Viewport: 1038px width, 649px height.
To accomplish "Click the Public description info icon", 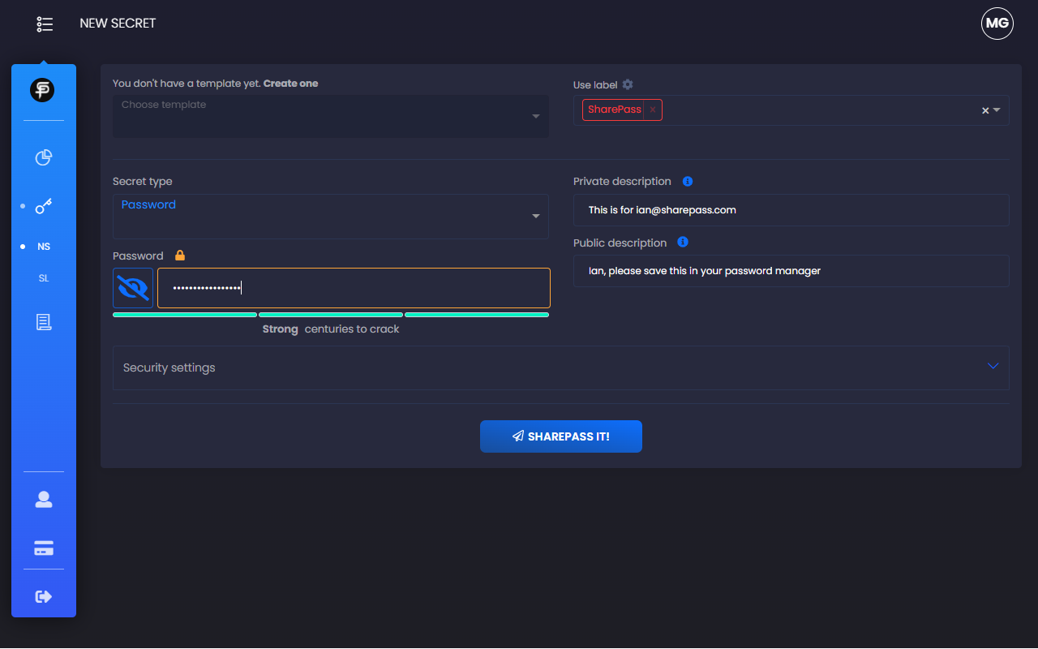I will (683, 243).
